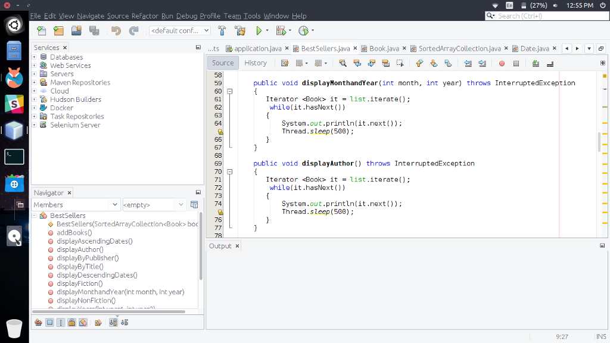Click the Find Selection magnifier icon
Image resolution: width=610 pixels, height=343 pixels.
click(343, 63)
